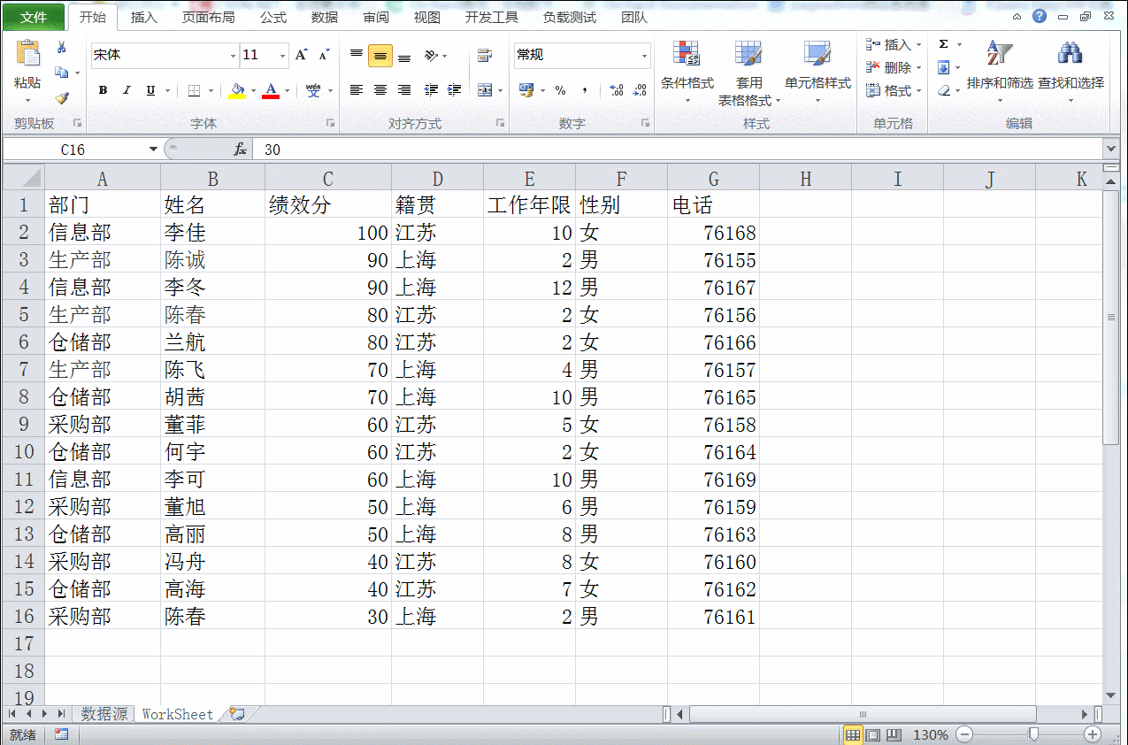Click AutoSum sigma icon
This screenshot has width=1128, height=745.
[944, 44]
